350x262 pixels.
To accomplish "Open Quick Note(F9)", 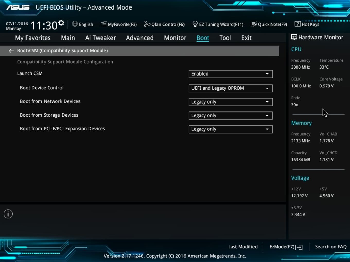I will click(269, 24).
